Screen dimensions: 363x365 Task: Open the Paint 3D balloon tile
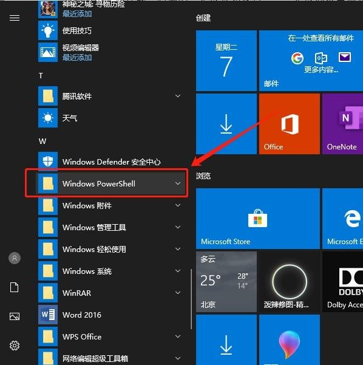(x=290, y=340)
